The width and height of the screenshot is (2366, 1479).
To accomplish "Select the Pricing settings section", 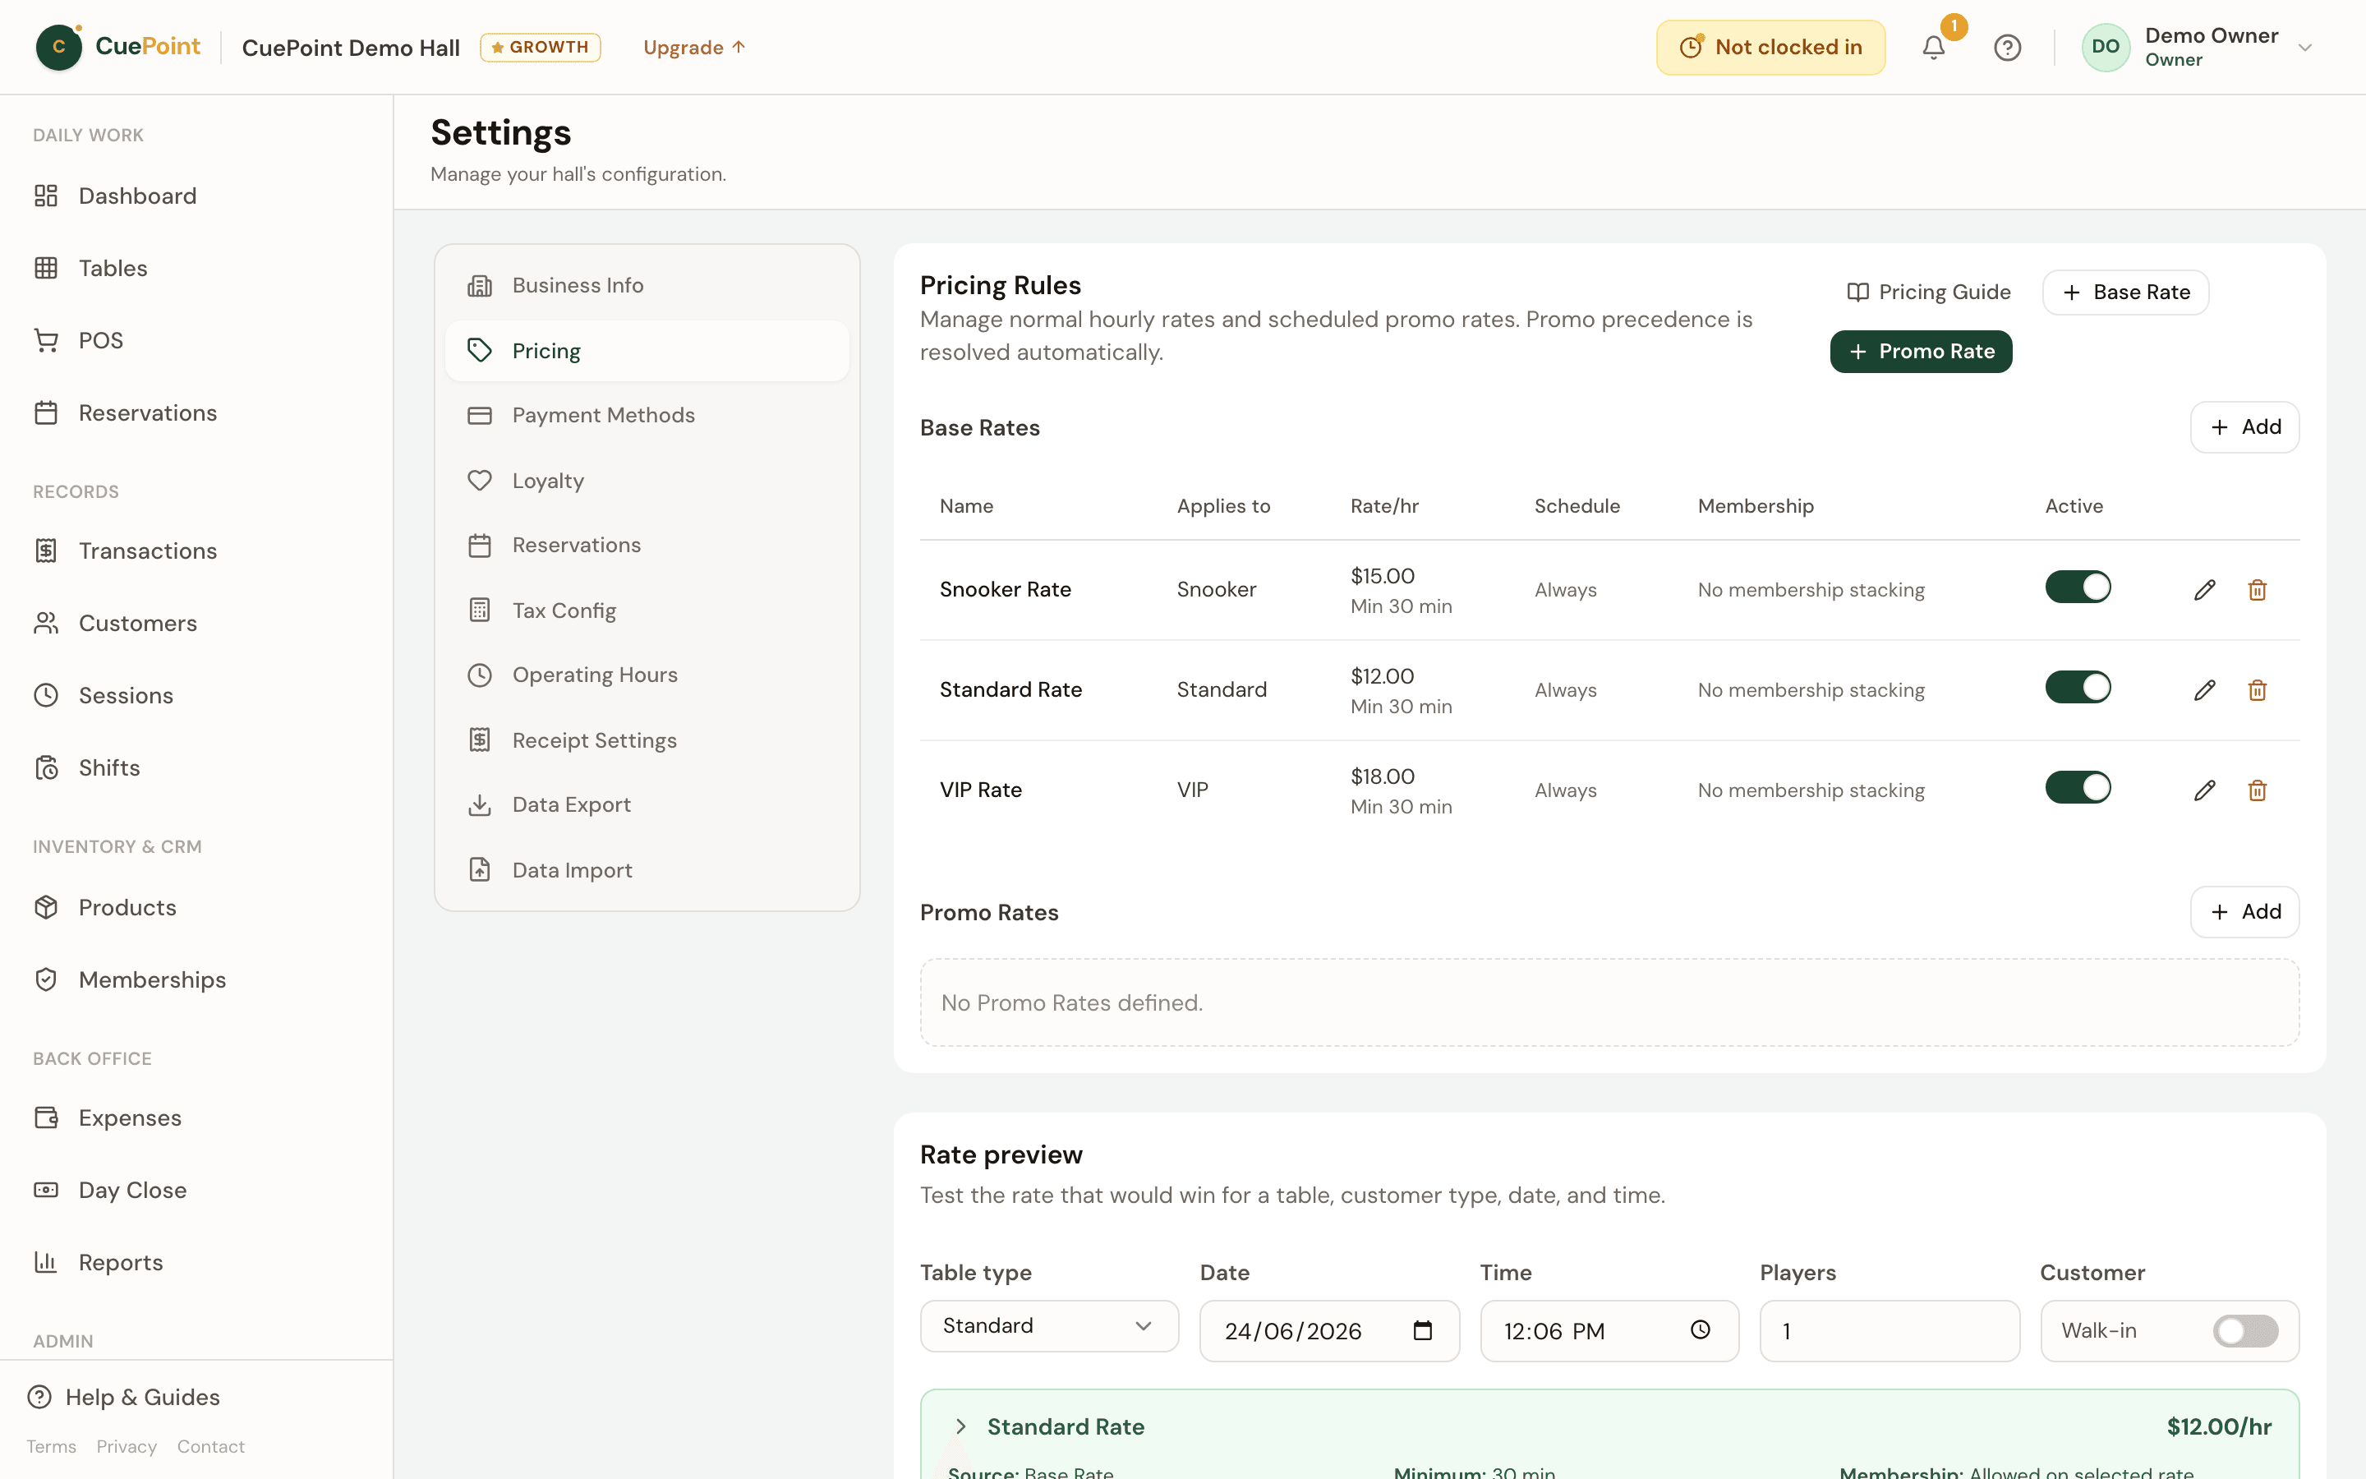I will (x=647, y=351).
